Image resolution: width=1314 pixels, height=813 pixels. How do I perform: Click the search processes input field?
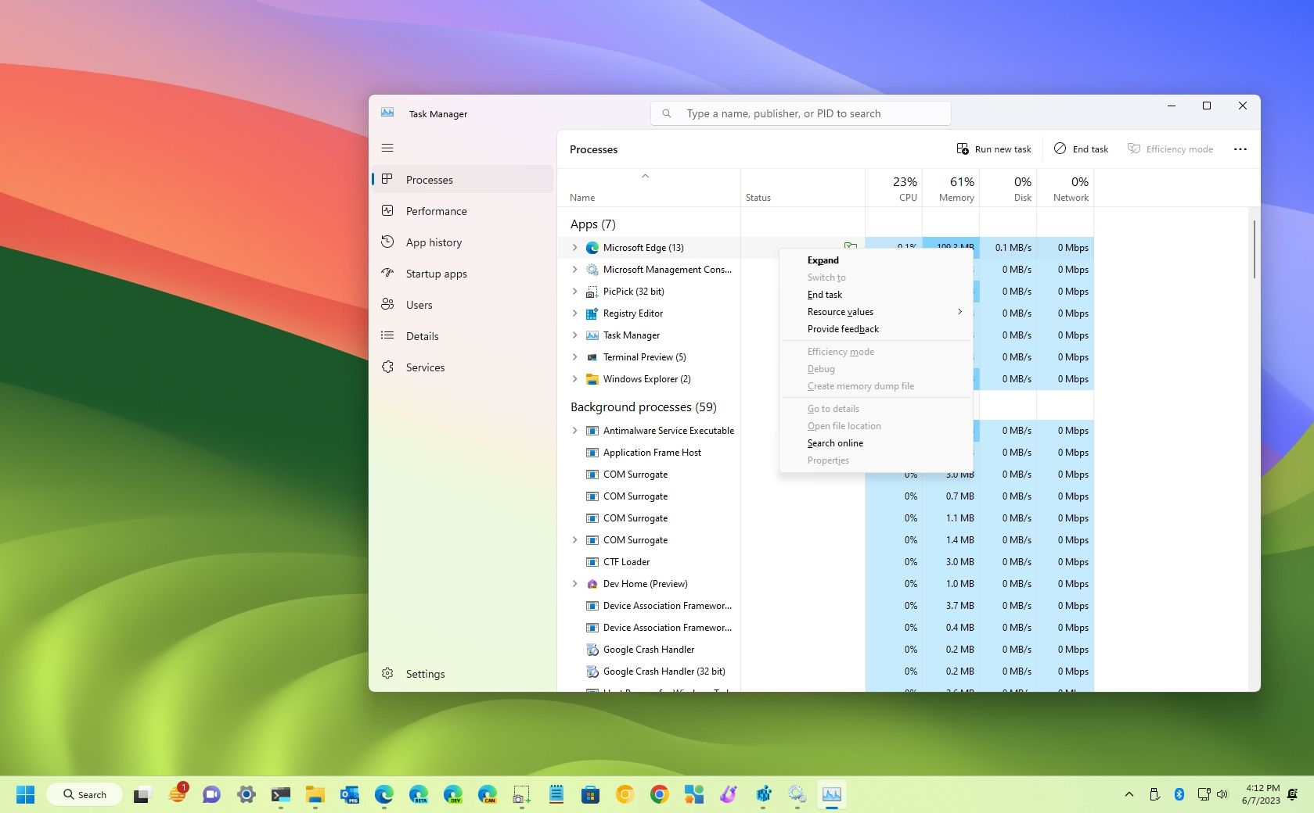pos(800,113)
